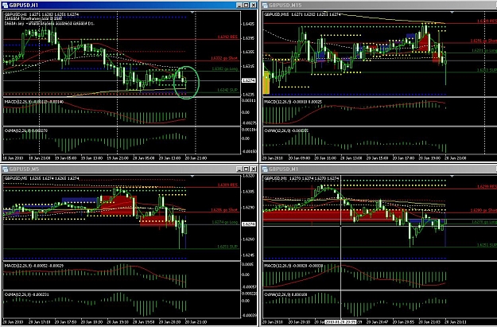Image resolution: width=497 pixels, height=327 pixels.
Task: Click the chart icon in GBPUSD,M1 title bar
Action: 265,169
